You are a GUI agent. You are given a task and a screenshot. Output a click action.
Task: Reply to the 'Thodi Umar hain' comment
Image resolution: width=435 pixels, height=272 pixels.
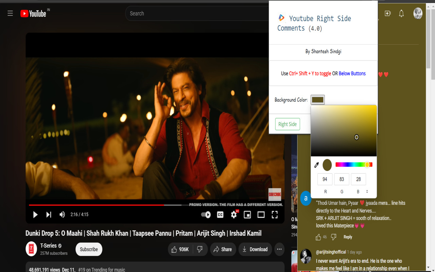click(348, 237)
